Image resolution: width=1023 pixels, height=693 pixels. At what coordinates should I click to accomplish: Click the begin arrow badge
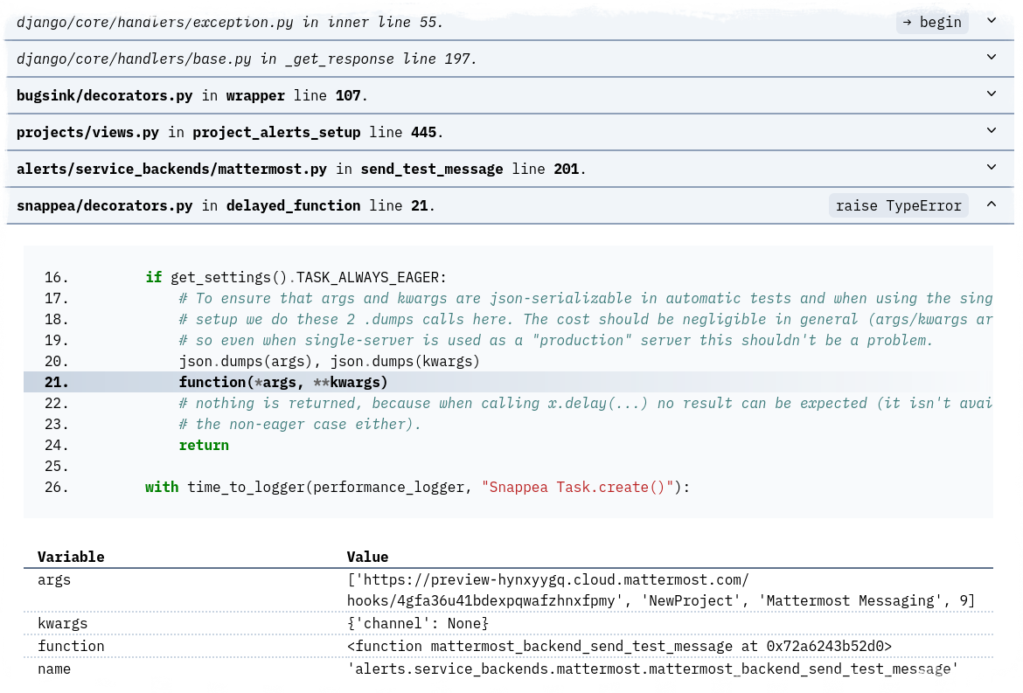click(932, 22)
